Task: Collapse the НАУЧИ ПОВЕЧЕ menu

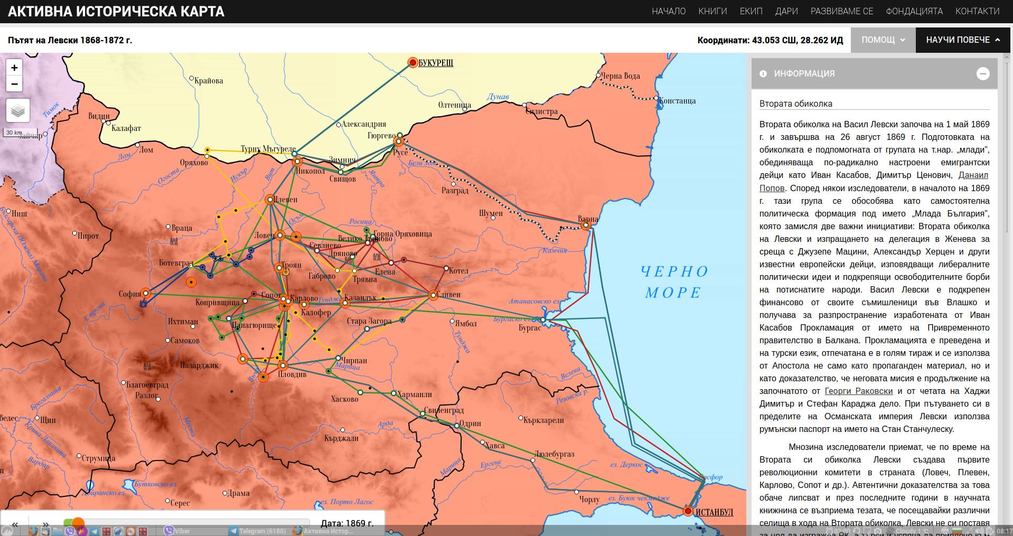Action: coord(963,40)
